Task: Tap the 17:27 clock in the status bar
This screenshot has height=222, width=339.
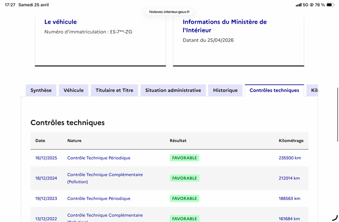Action: [10, 5]
